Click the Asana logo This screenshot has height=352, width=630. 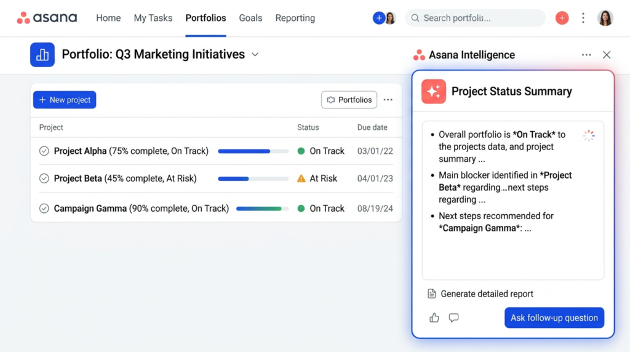coord(47,18)
